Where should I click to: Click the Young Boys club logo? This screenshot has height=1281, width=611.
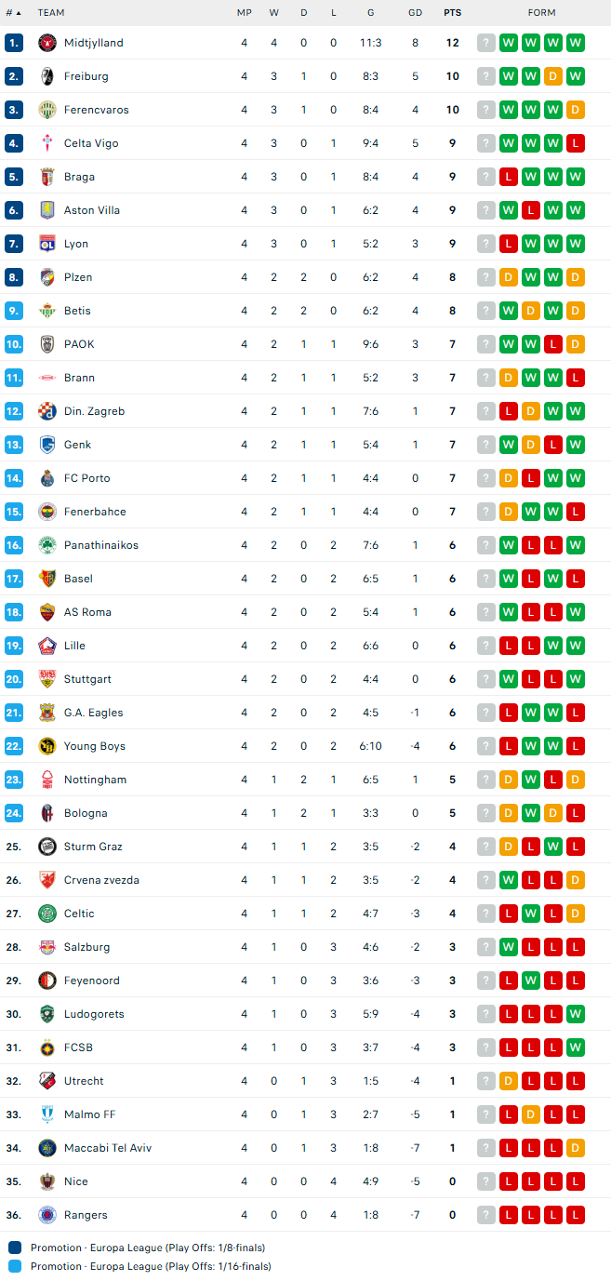point(46,746)
